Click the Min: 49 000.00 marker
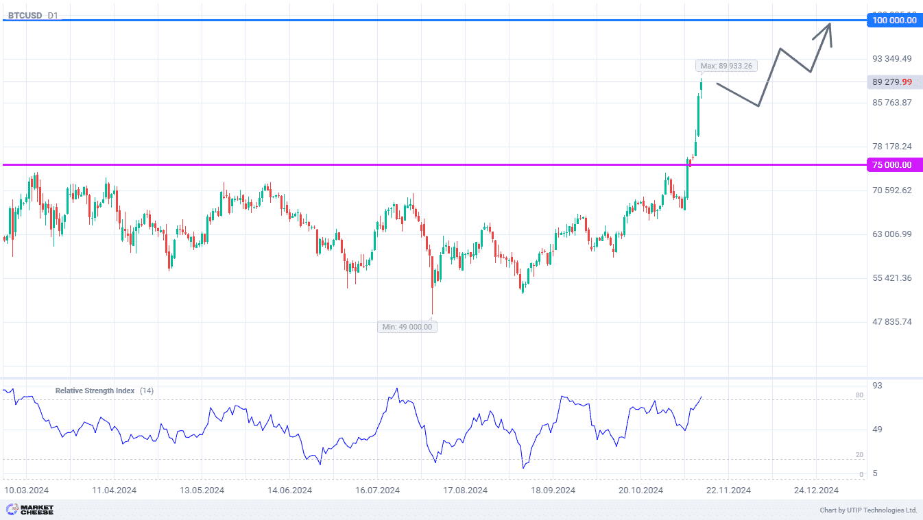Image resolution: width=923 pixels, height=520 pixels. (x=407, y=327)
